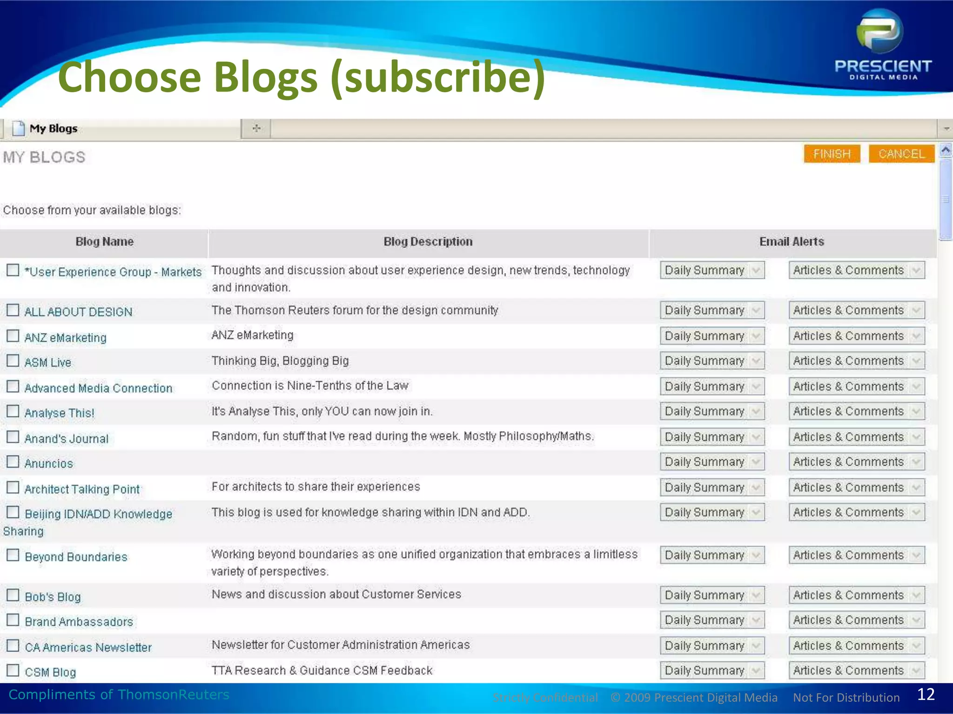Screen dimensions: 953x714
Task: Open Daily Summary dropdown for Bob's Blog
Action: [712, 595]
